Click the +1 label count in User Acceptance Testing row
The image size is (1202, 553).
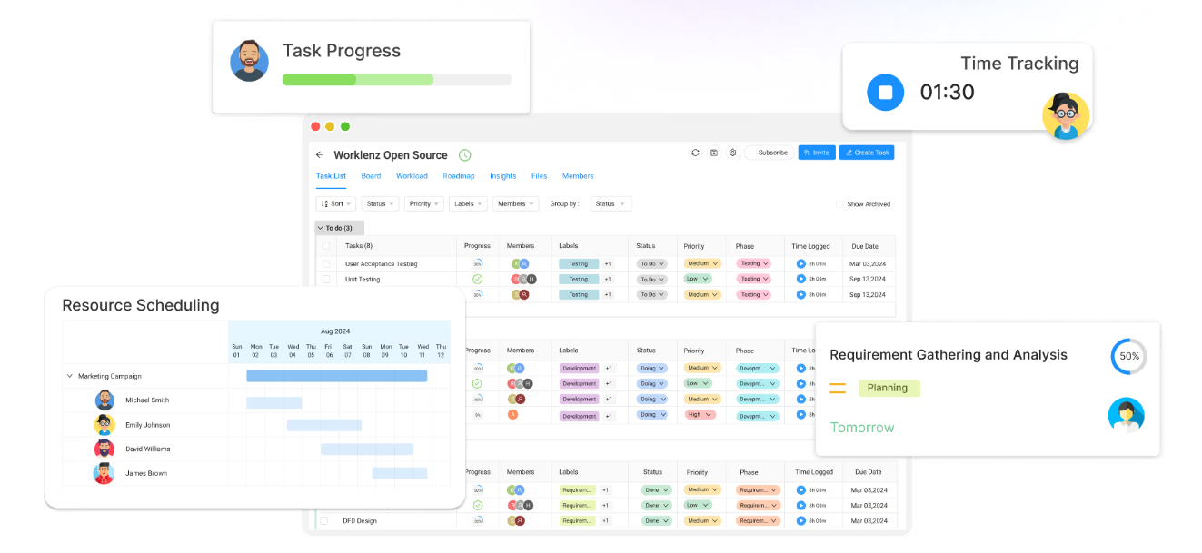click(x=608, y=264)
